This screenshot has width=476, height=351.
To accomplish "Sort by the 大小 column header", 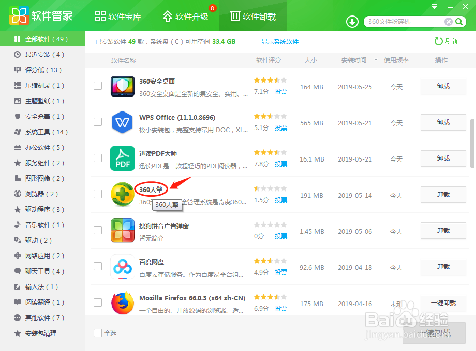I will [311, 60].
